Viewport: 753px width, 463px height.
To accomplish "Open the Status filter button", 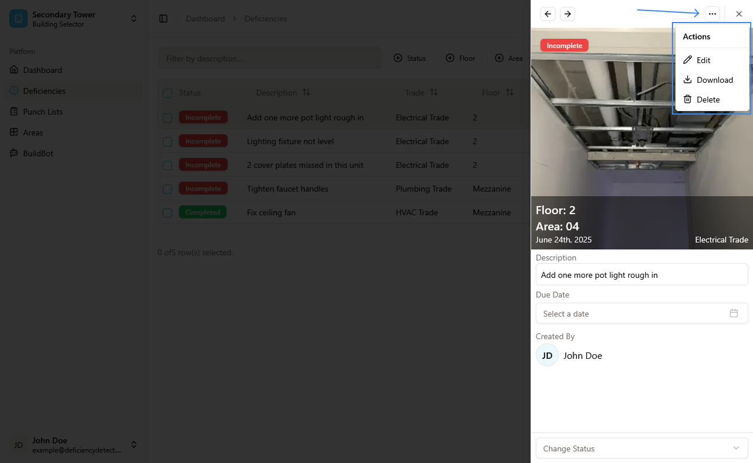I will pos(410,58).
